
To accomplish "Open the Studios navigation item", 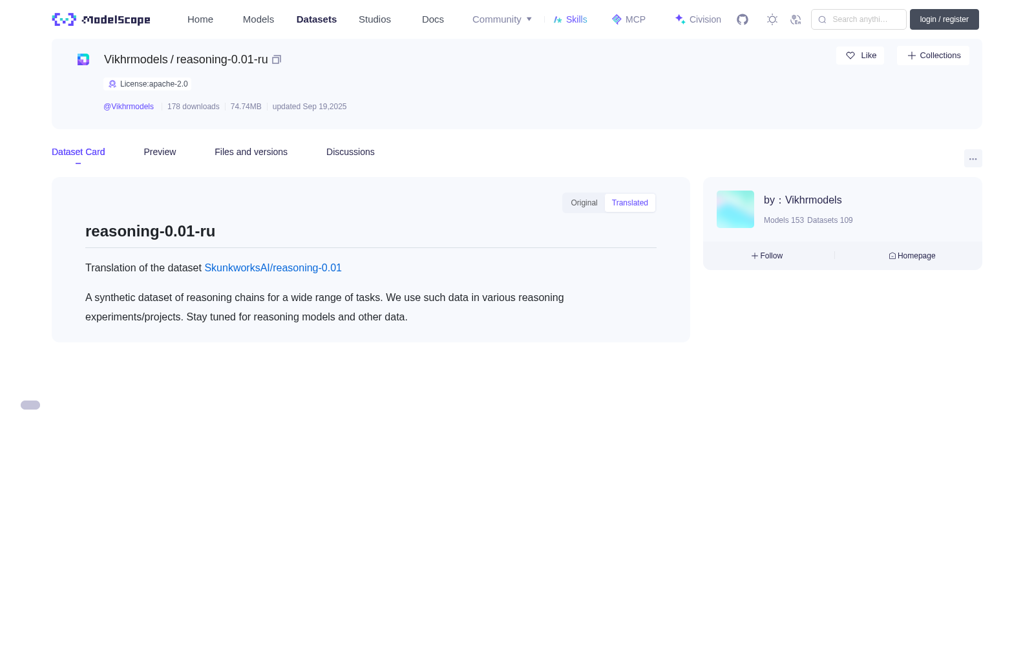I will point(375,19).
